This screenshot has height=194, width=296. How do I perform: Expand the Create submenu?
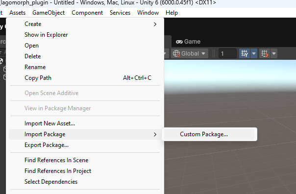[x=85, y=24]
